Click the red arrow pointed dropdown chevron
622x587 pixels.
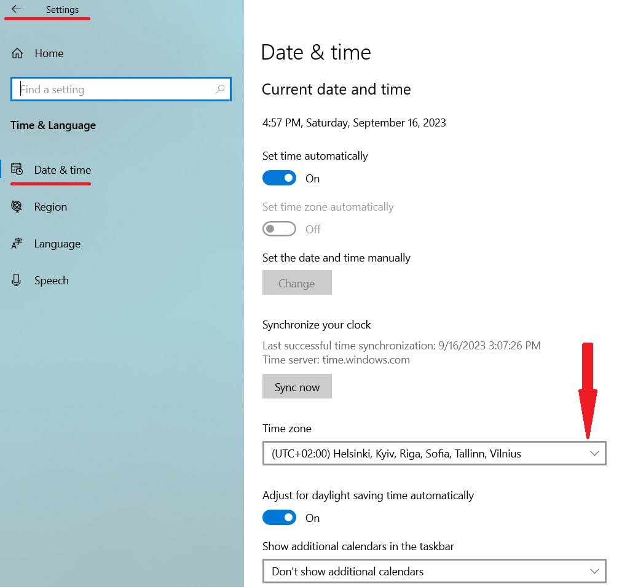pyautogui.click(x=594, y=453)
